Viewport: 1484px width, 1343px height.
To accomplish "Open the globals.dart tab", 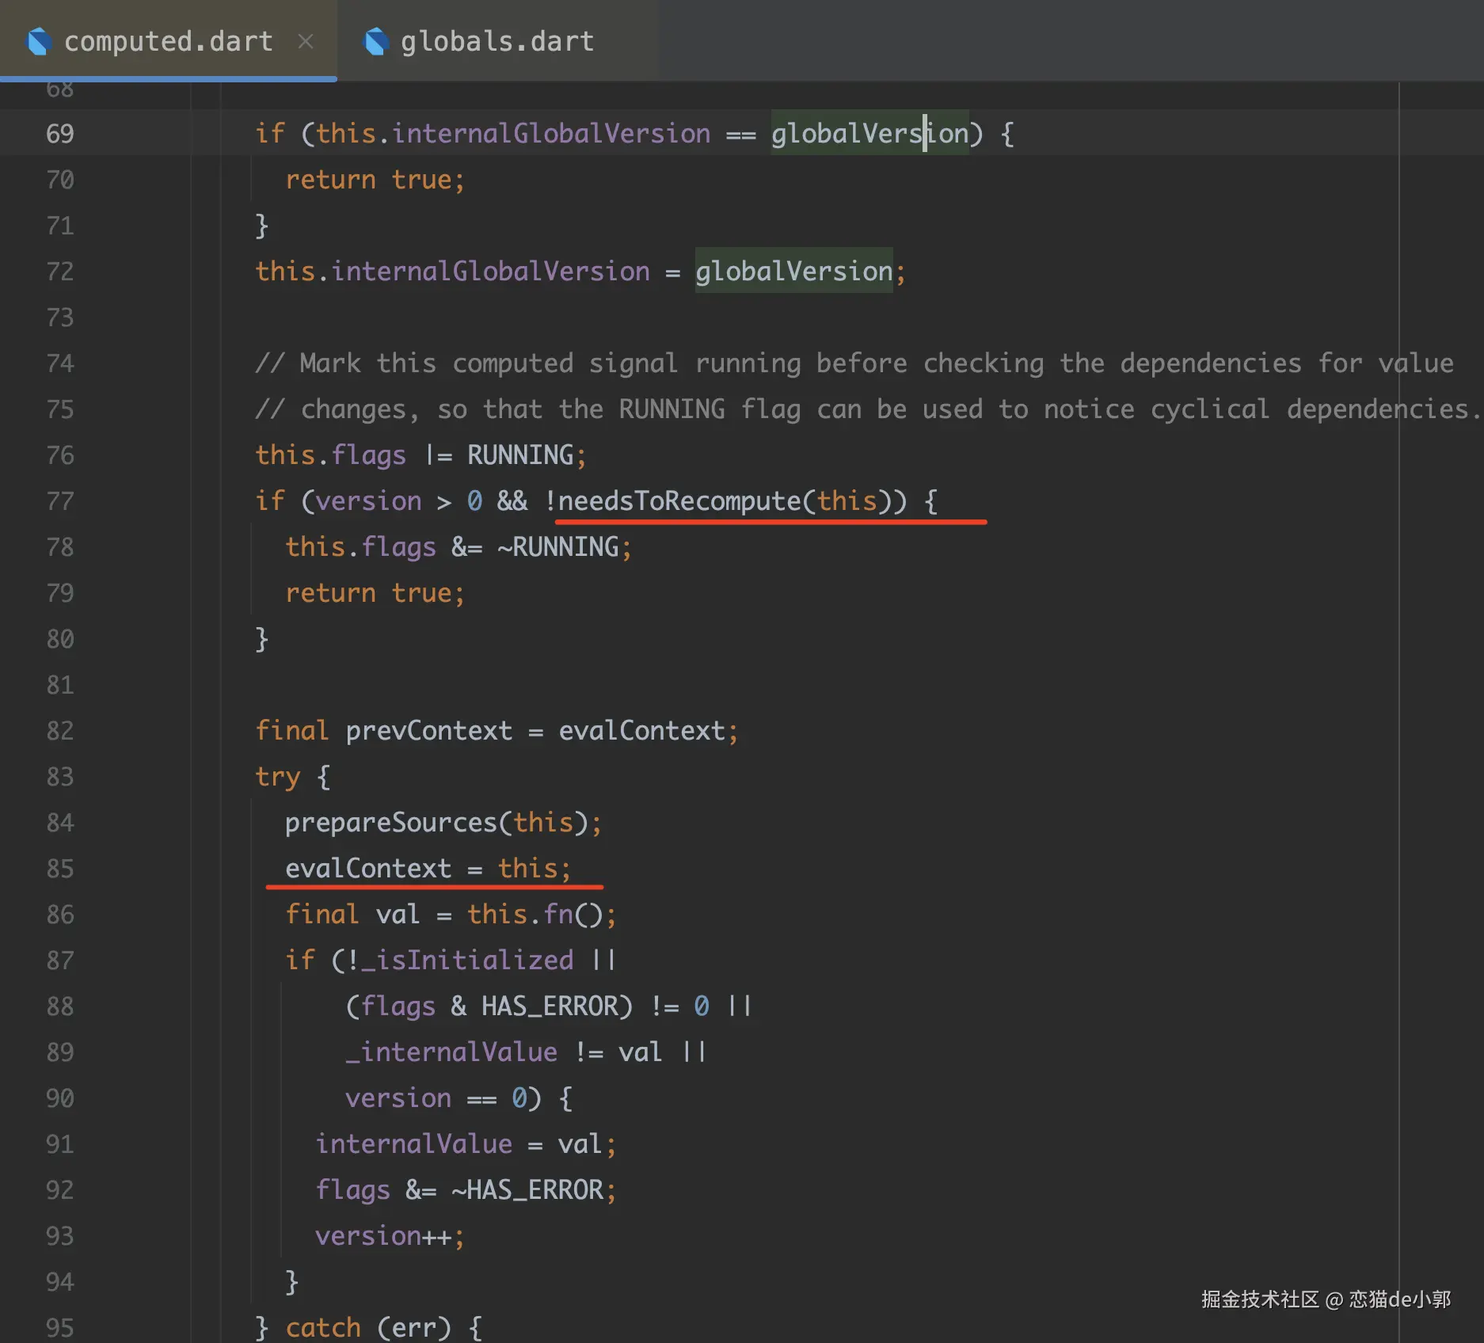I will coord(497,41).
